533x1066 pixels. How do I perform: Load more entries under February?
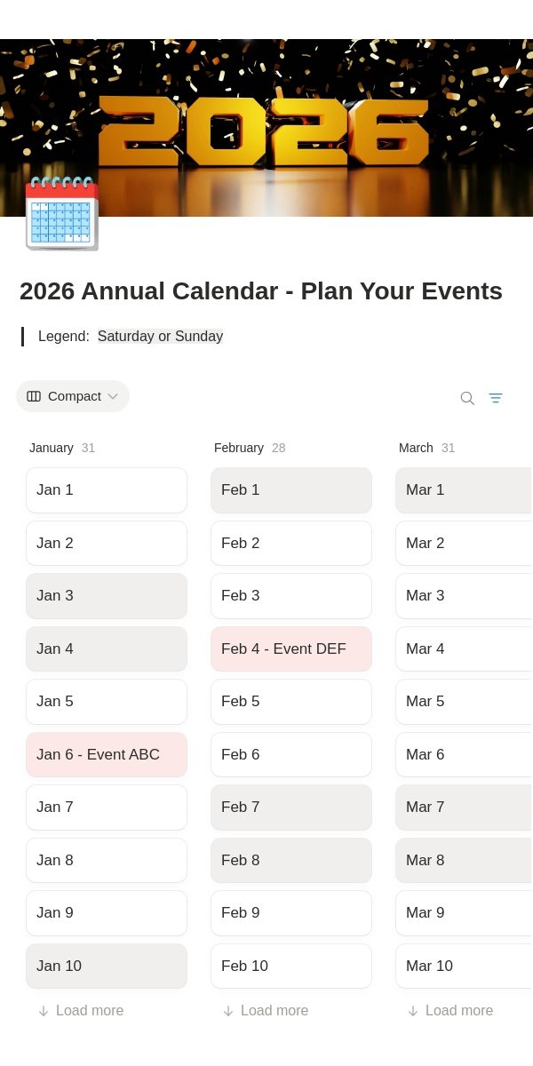265,1011
